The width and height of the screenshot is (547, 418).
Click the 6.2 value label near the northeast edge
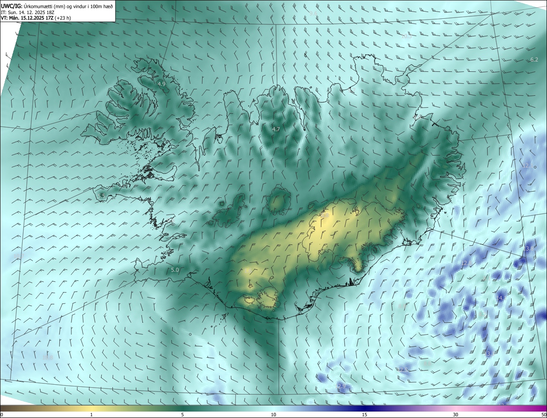click(534, 60)
